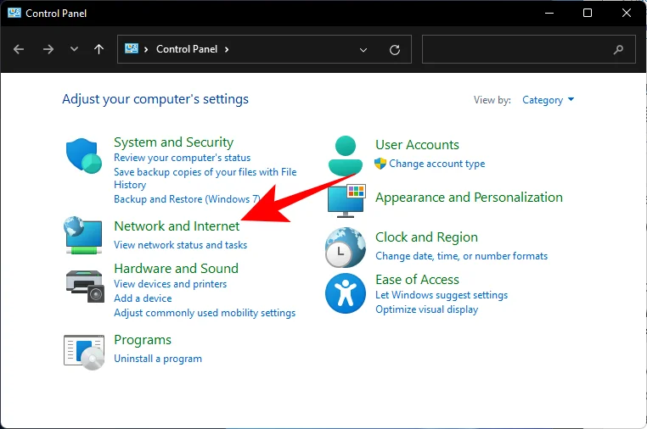The height and width of the screenshot is (429, 647).
Task: Go forward with the right arrow
Action: pos(48,49)
